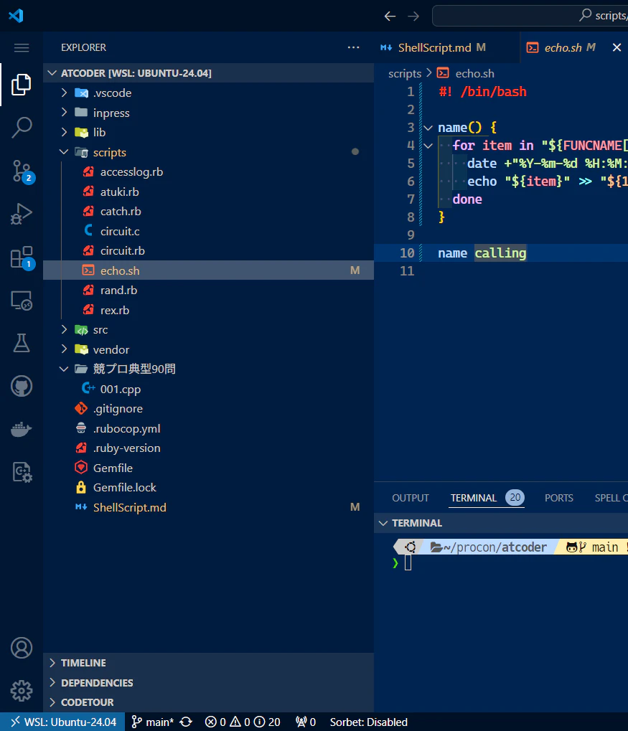The image size is (628, 731).
Task: Open catch.rb file
Action: point(209,211)
